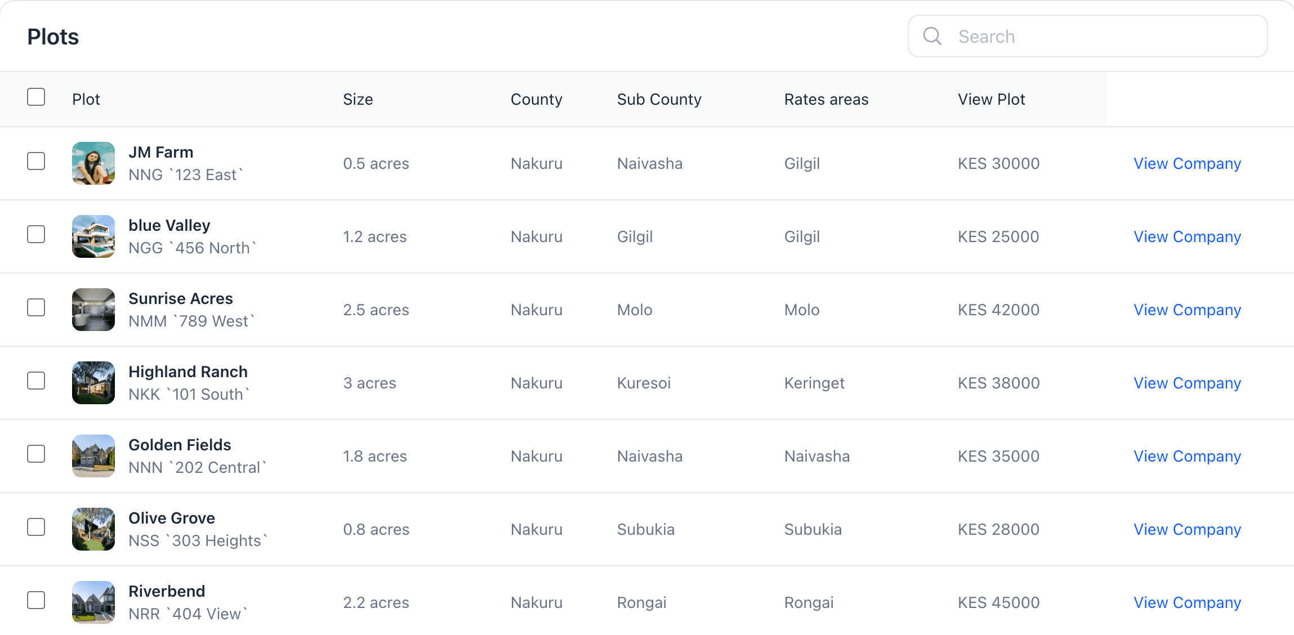
Task: Select the JM Farm row checkbox
Action: pos(36,161)
